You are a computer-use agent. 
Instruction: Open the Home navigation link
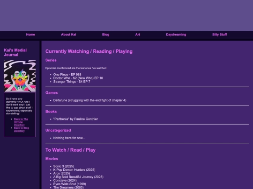click(x=30, y=35)
